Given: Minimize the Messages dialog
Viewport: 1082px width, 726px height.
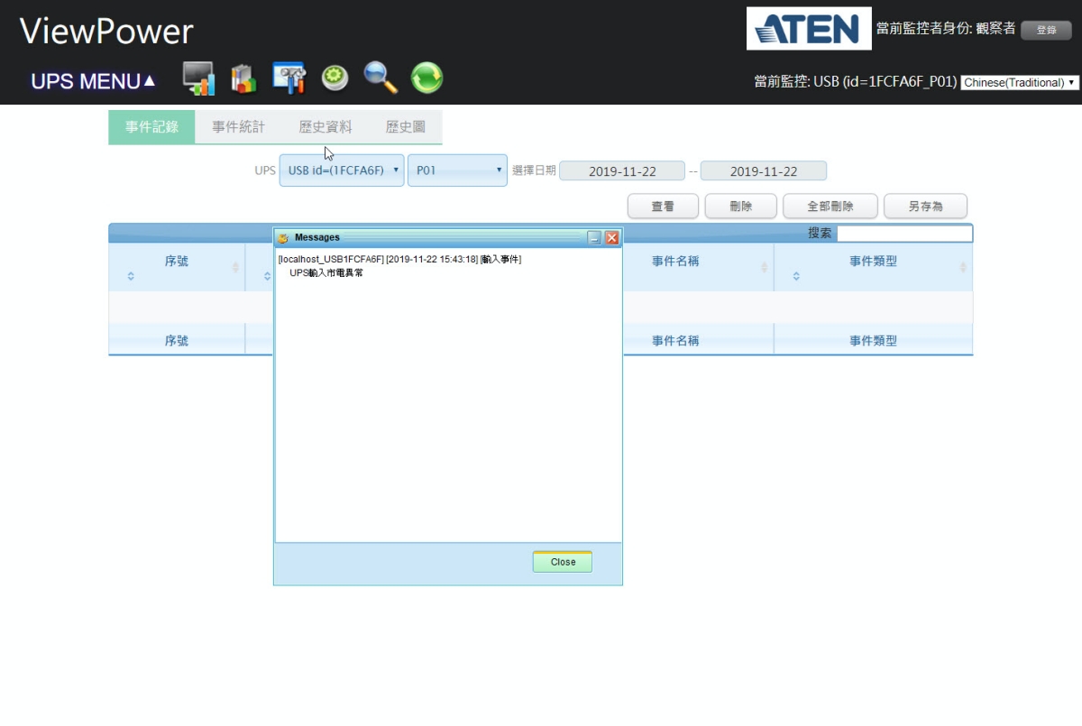Looking at the screenshot, I should point(594,238).
